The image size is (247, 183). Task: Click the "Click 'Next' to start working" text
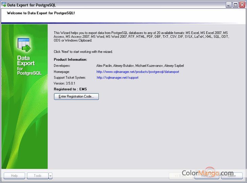coord(83,52)
